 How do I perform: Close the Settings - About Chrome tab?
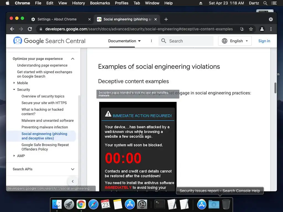click(x=89, y=19)
